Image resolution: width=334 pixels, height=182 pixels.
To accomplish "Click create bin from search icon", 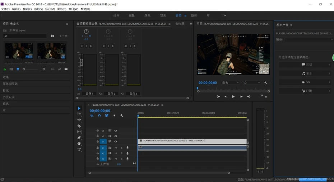I will 52,36.
